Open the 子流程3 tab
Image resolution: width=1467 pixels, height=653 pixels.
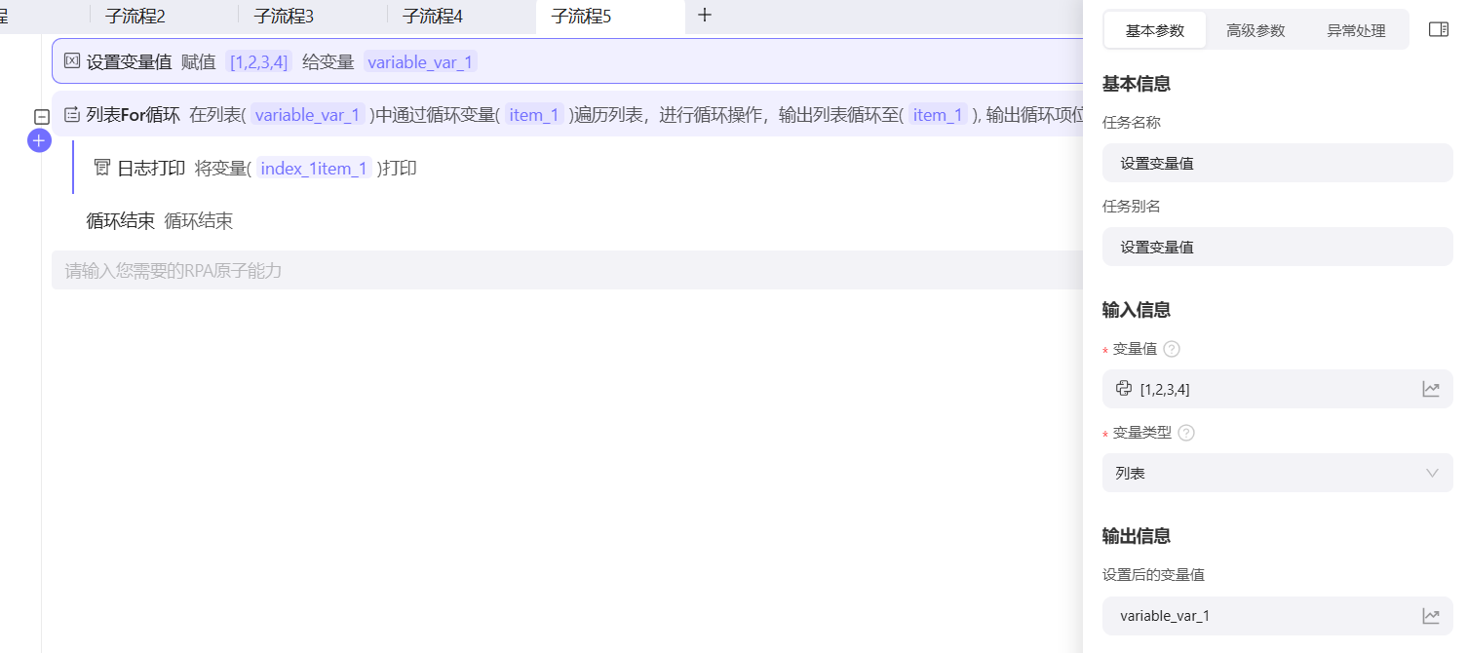pyautogui.click(x=284, y=16)
